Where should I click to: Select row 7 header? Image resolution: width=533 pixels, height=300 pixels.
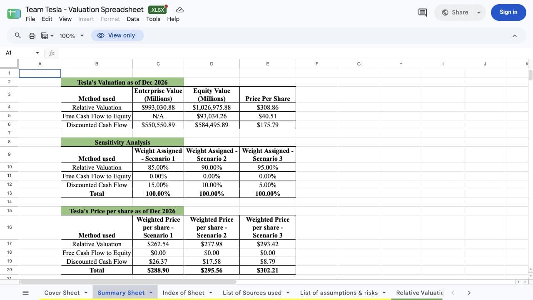[9, 133]
